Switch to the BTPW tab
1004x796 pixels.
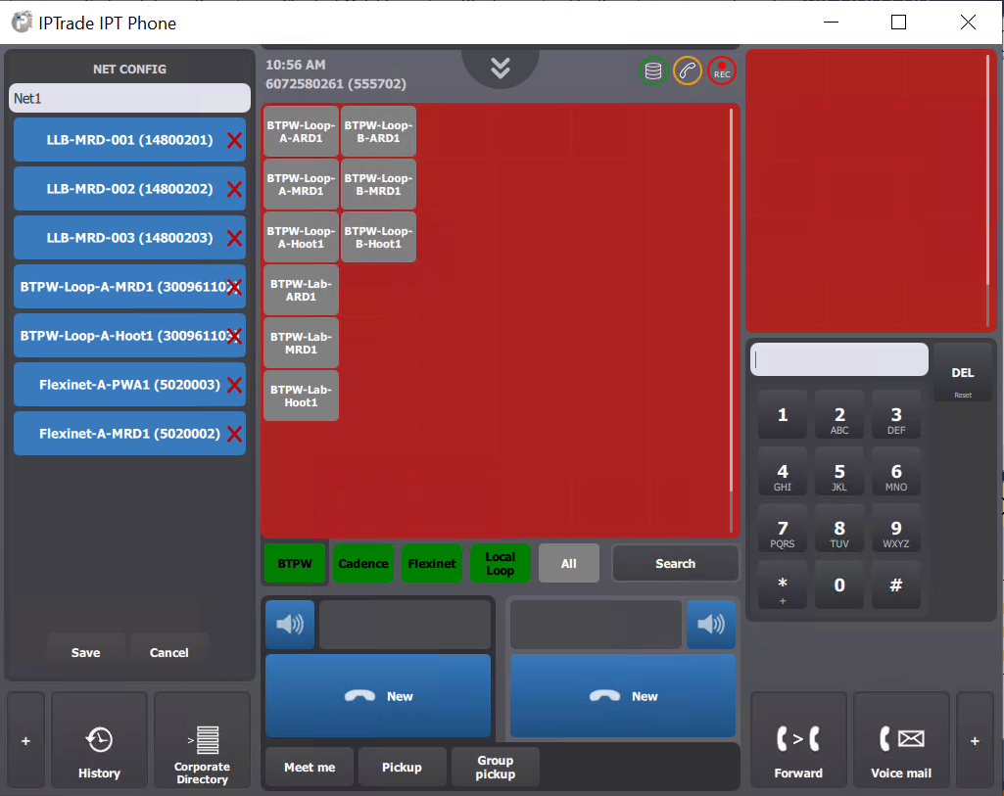point(295,563)
